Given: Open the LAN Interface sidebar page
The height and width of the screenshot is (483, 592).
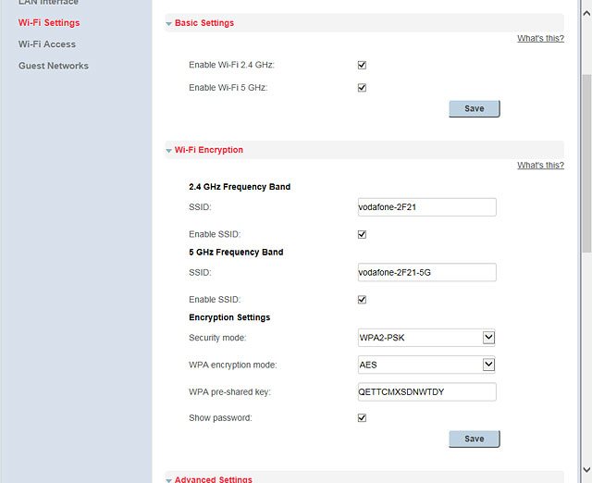Looking at the screenshot, I should coord(48,2).
